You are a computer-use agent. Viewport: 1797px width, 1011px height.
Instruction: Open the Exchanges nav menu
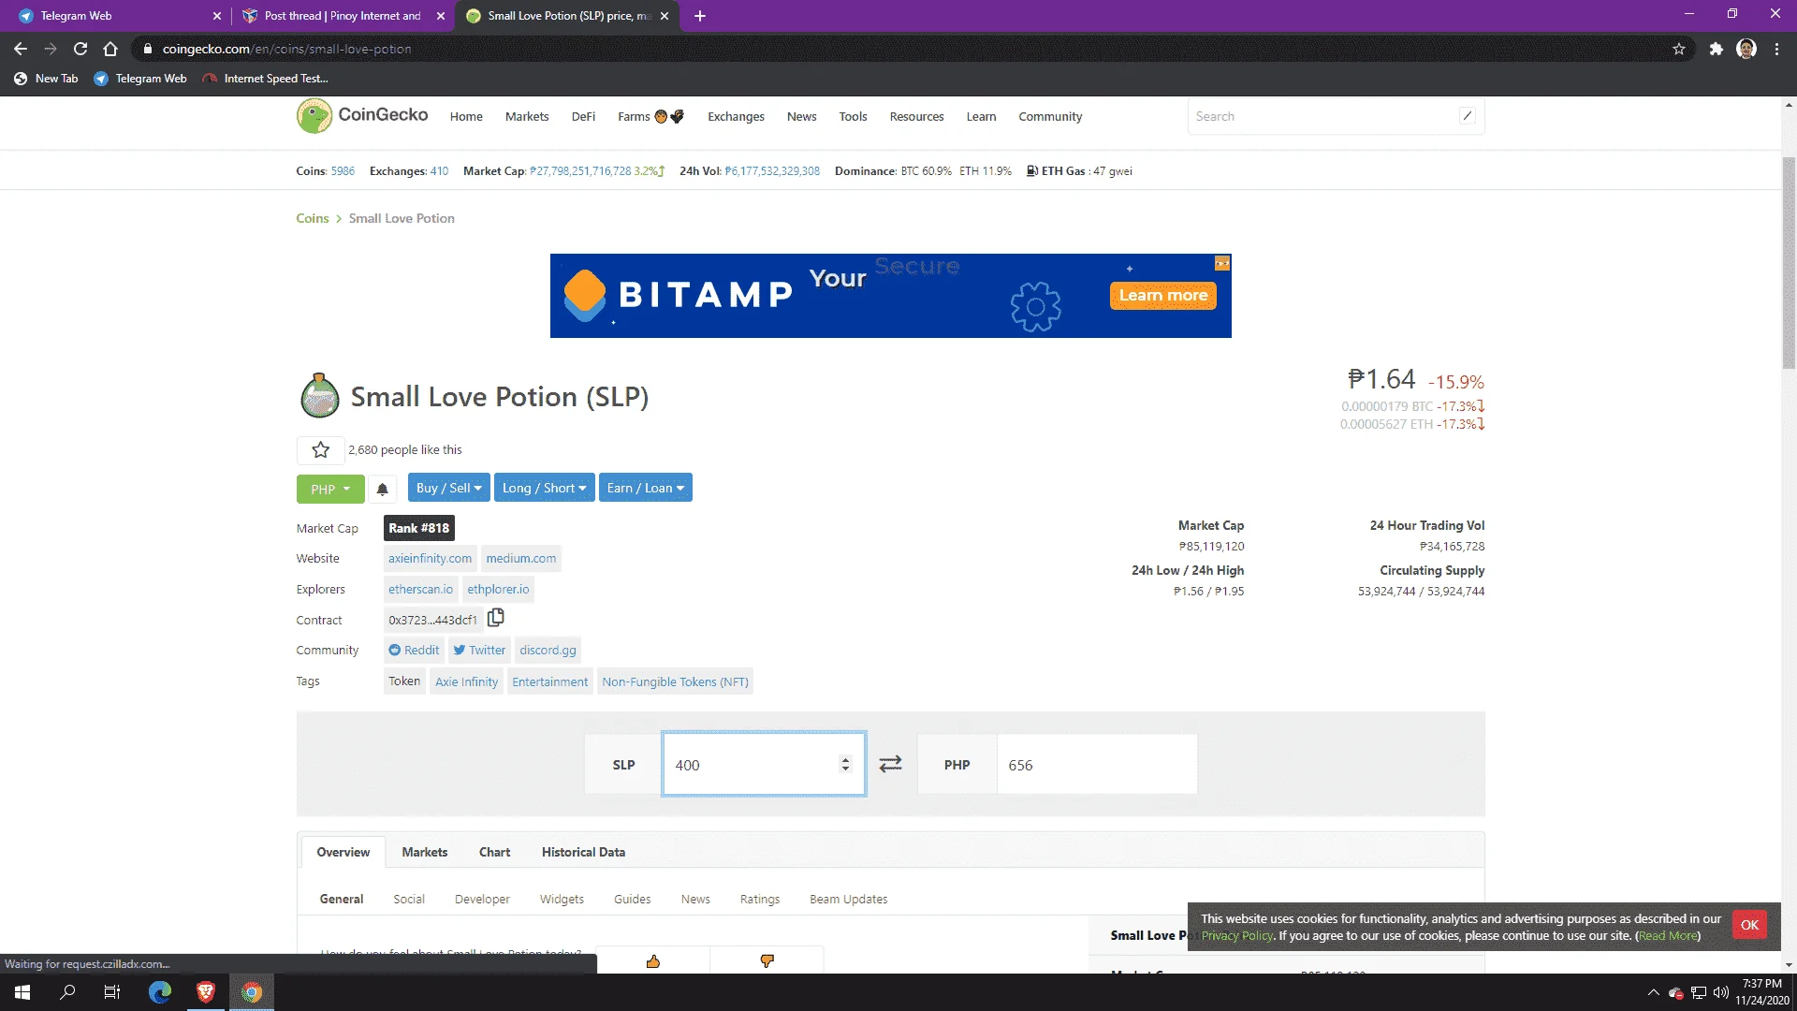(736, 116)
